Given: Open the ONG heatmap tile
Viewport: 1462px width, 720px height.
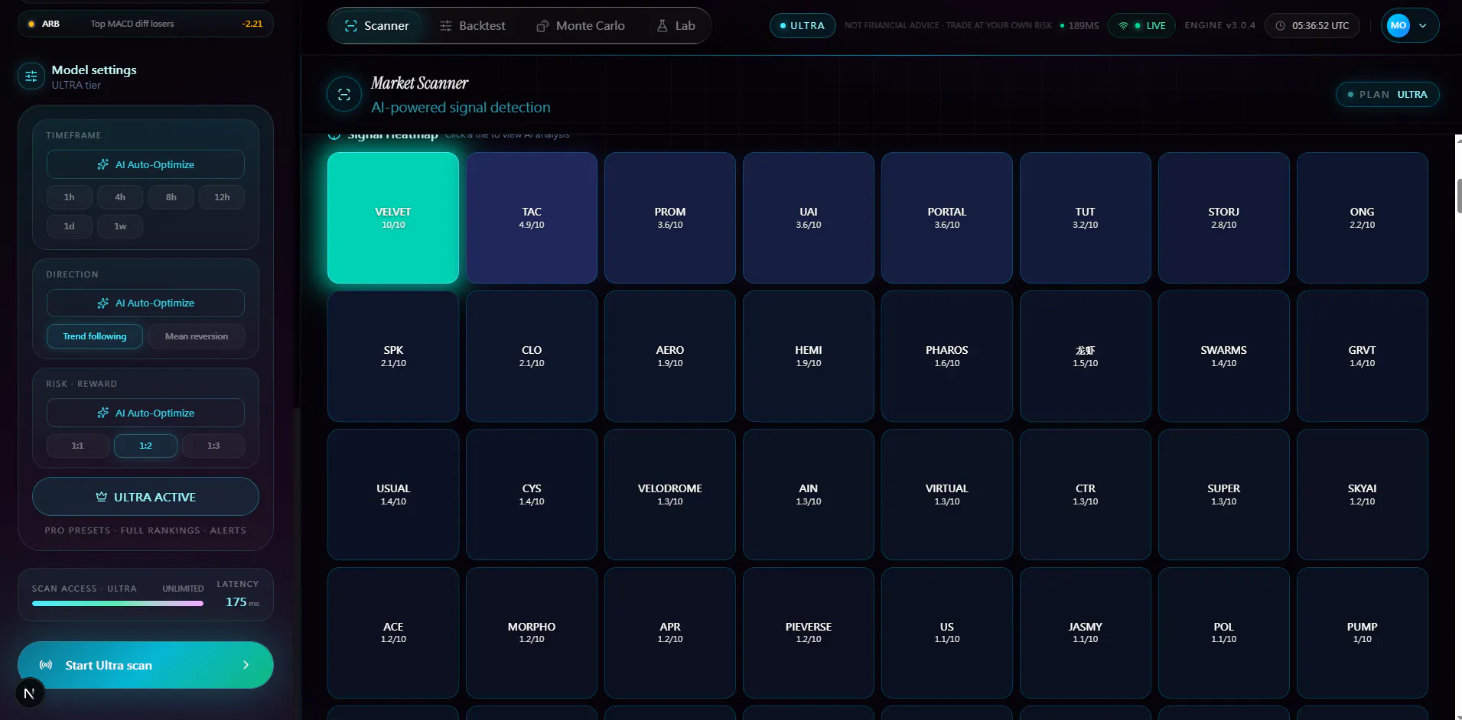Looking at the screenshot, I should [1363, 218].
